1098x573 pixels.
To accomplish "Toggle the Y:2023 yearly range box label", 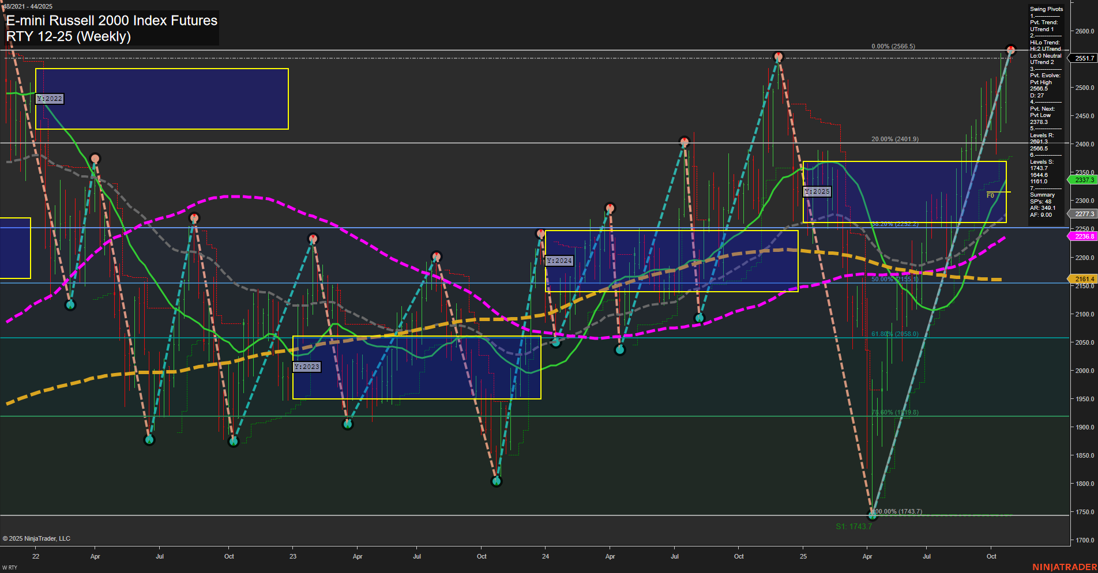I will 307,366.
